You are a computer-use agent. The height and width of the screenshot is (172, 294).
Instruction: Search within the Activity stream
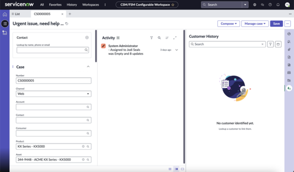[x=159, y=38]
